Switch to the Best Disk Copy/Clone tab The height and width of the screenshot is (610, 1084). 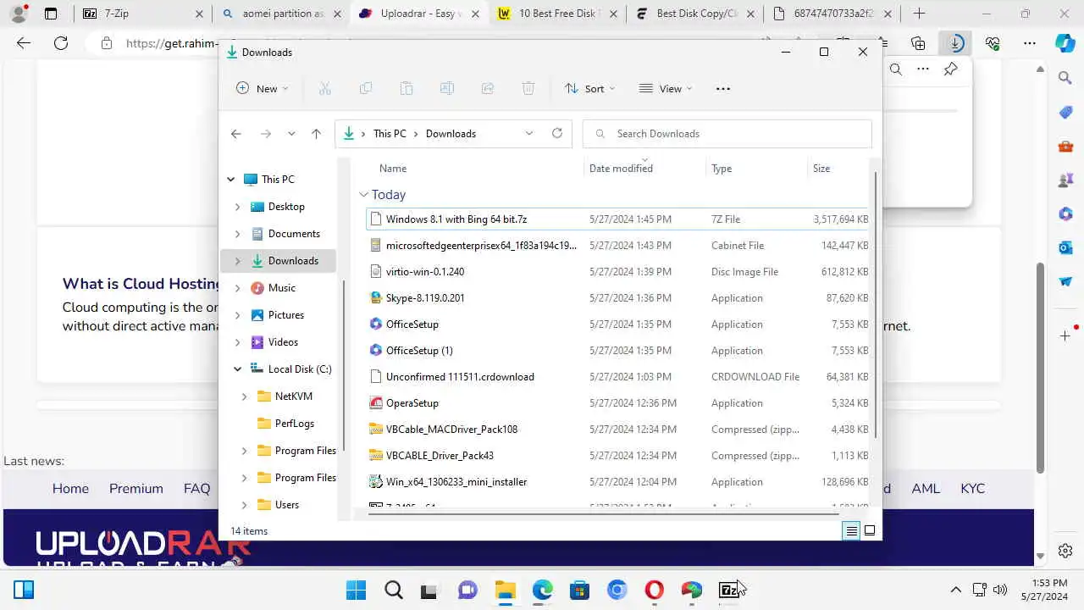[695, 14]
